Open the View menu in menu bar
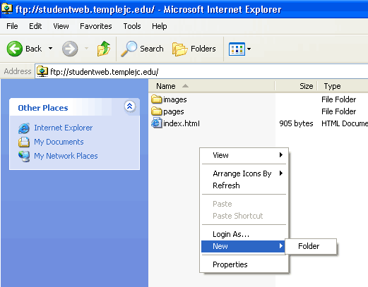 (x=61, y=26)
